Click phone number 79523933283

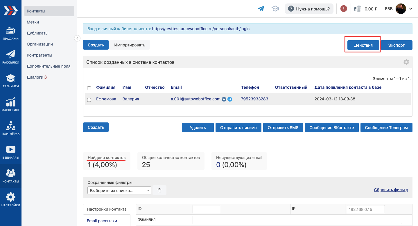pos(254,99)
